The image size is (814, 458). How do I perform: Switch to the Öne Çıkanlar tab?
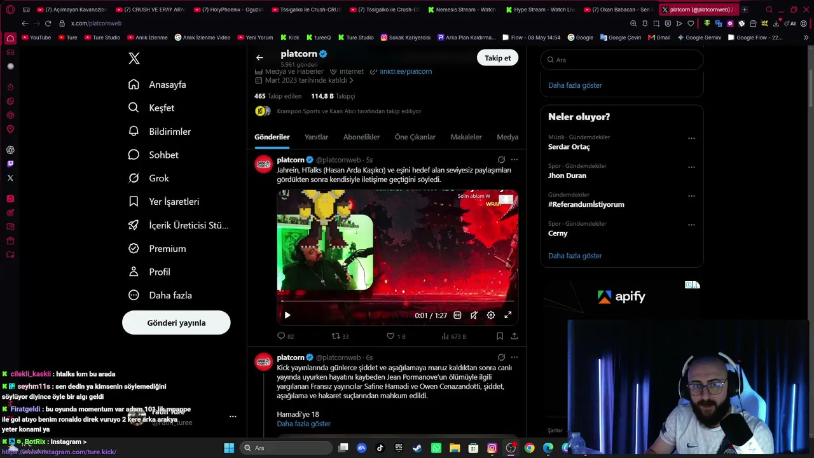[415, 137]
